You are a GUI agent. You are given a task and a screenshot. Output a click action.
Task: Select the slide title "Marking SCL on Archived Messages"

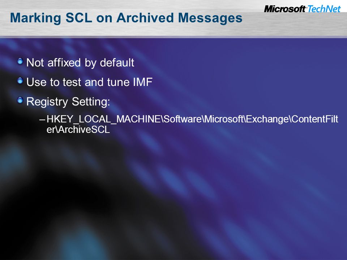tap(126, 18)
